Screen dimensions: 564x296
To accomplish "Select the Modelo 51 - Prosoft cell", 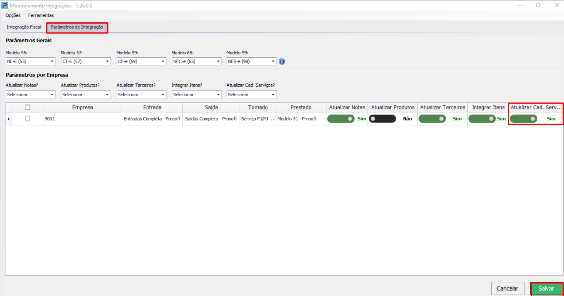I will click(x=301, y=119).
